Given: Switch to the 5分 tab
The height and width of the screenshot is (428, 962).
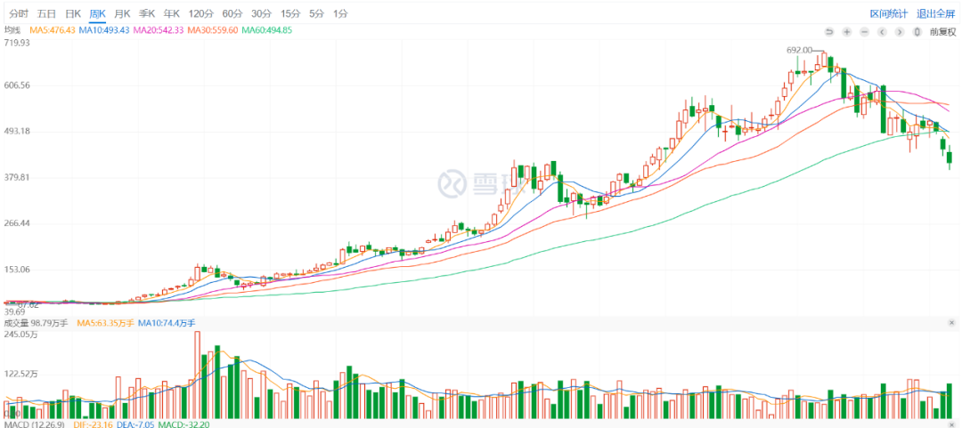Looking at the screenshot, I should click(x=317, y=13).
